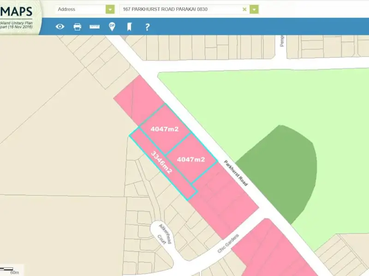369x276 pixels.
Task: Click the 167 Parkhurst Road search field
Action: [x=180, y=9]
